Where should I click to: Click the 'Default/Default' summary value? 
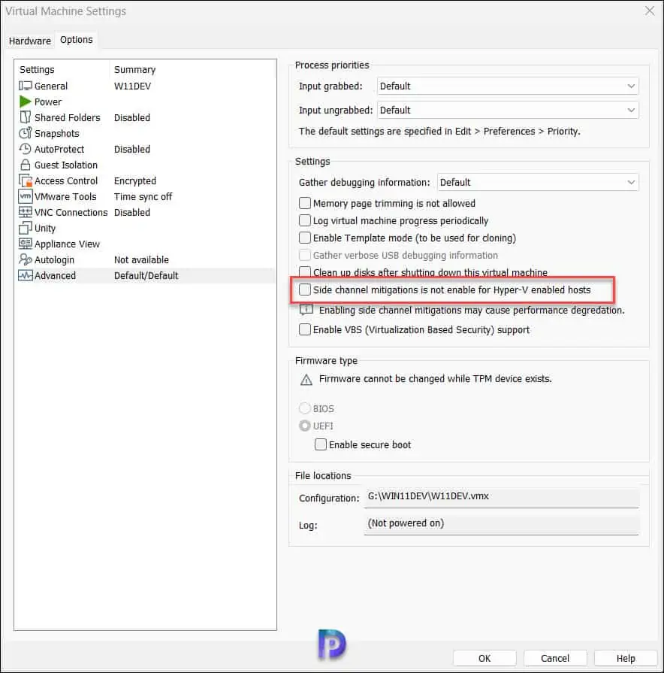pos(146,275)
